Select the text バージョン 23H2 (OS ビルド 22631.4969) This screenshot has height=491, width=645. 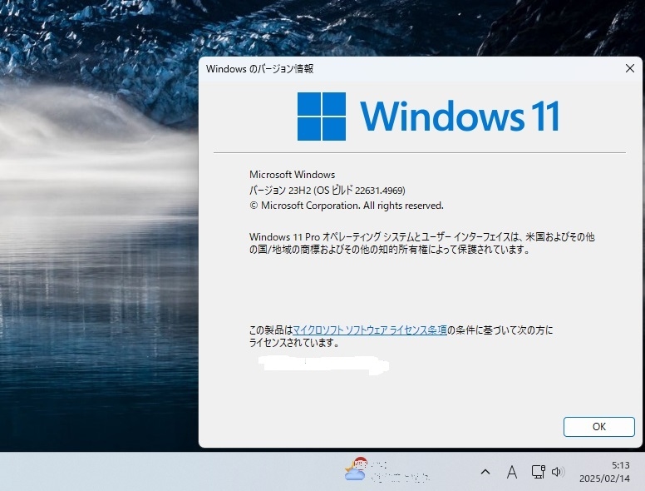(327, 191)
